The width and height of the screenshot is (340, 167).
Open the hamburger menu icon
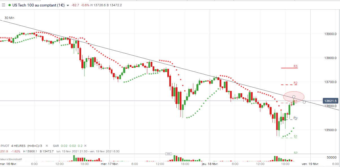point(3,5)
